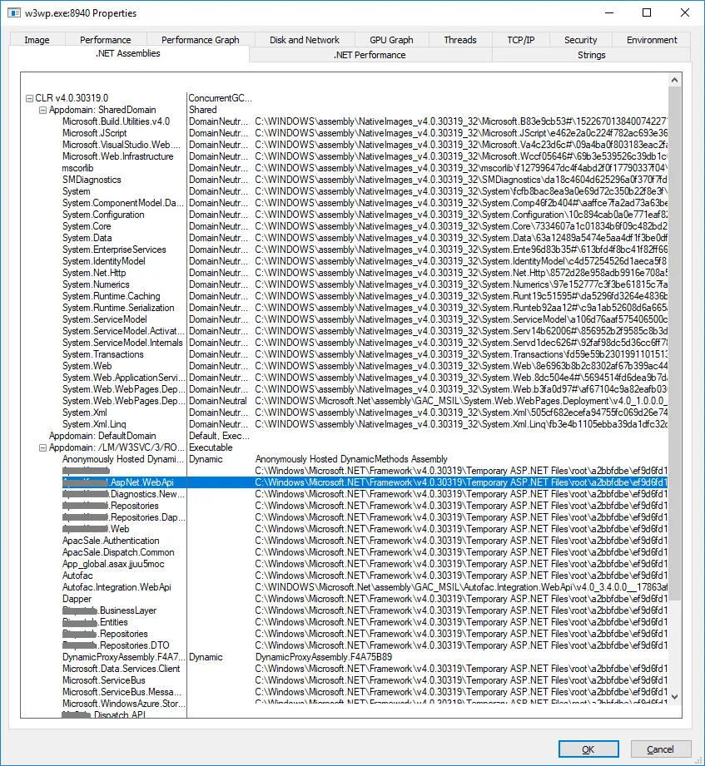Open the GPU Graph tab

coord(391,40)
